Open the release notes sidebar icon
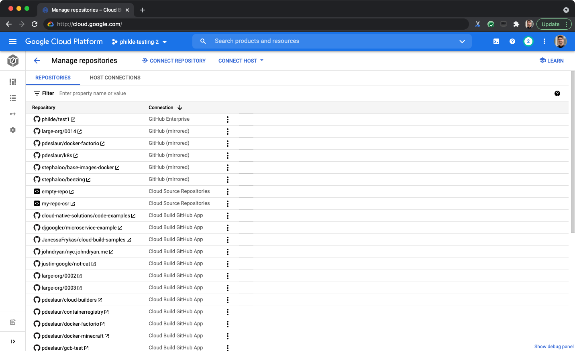The width and height of the screenshot is (575, 351). [x=13, y=322]
